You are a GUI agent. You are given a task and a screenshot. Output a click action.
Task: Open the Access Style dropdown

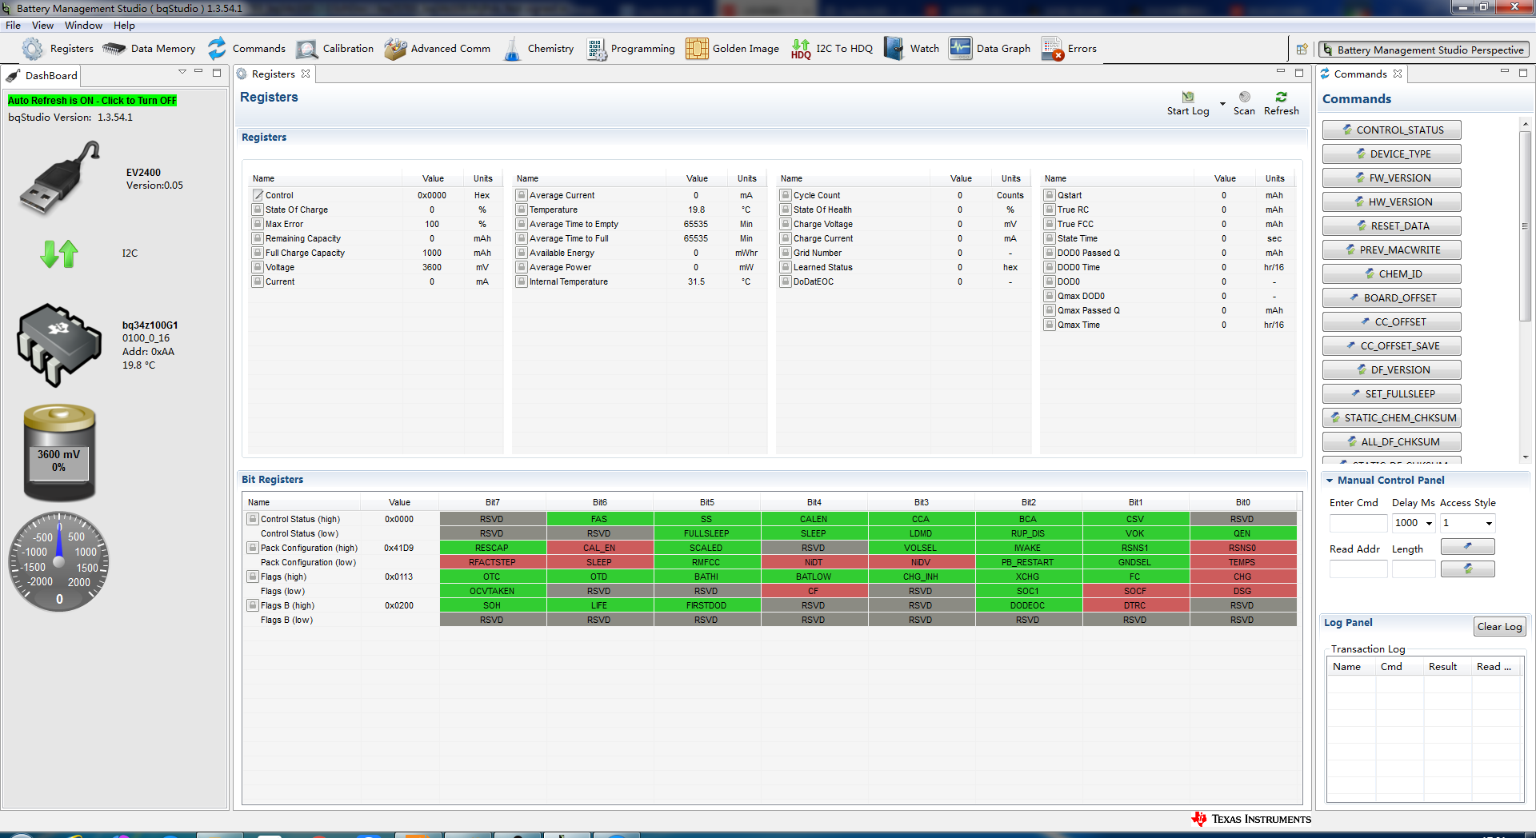(1489, 524)
